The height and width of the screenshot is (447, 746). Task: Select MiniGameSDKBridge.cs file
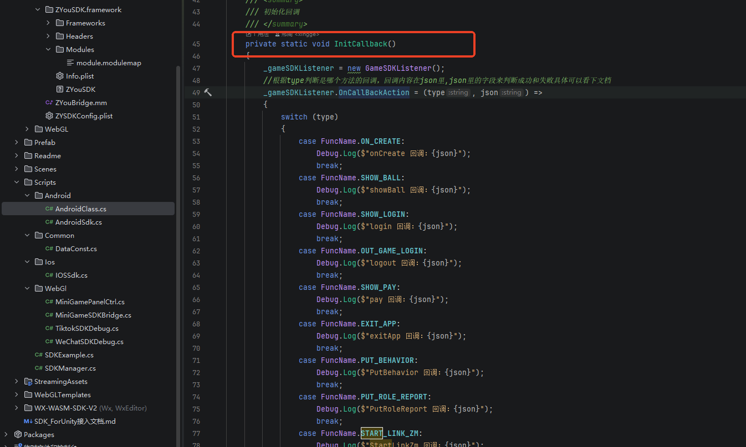[93, 315]
